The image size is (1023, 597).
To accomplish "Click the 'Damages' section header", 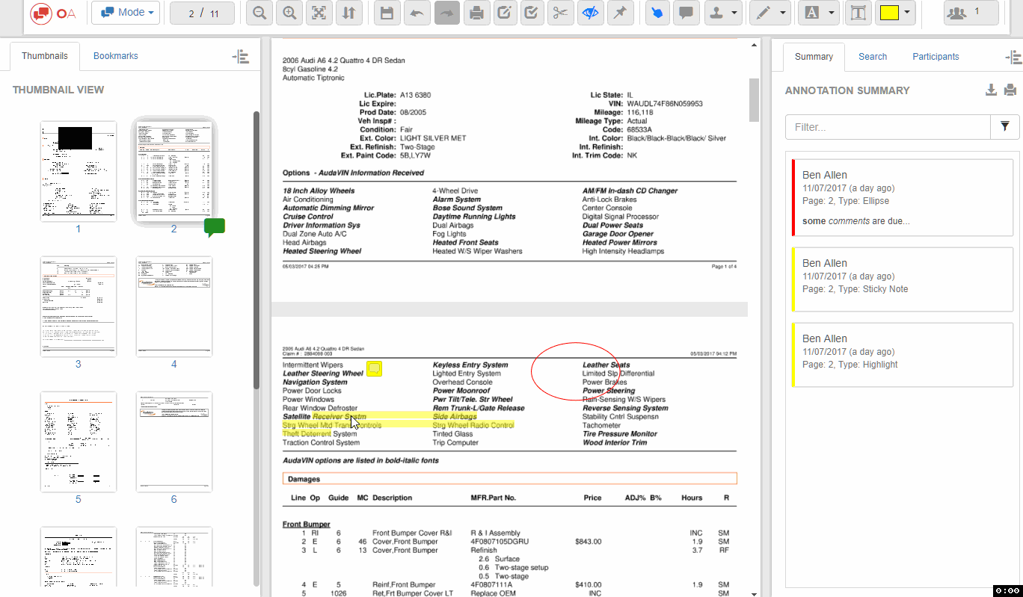I will pos(509,478).
